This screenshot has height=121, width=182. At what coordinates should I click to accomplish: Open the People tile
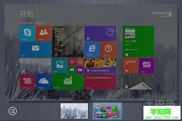point(43,34)
